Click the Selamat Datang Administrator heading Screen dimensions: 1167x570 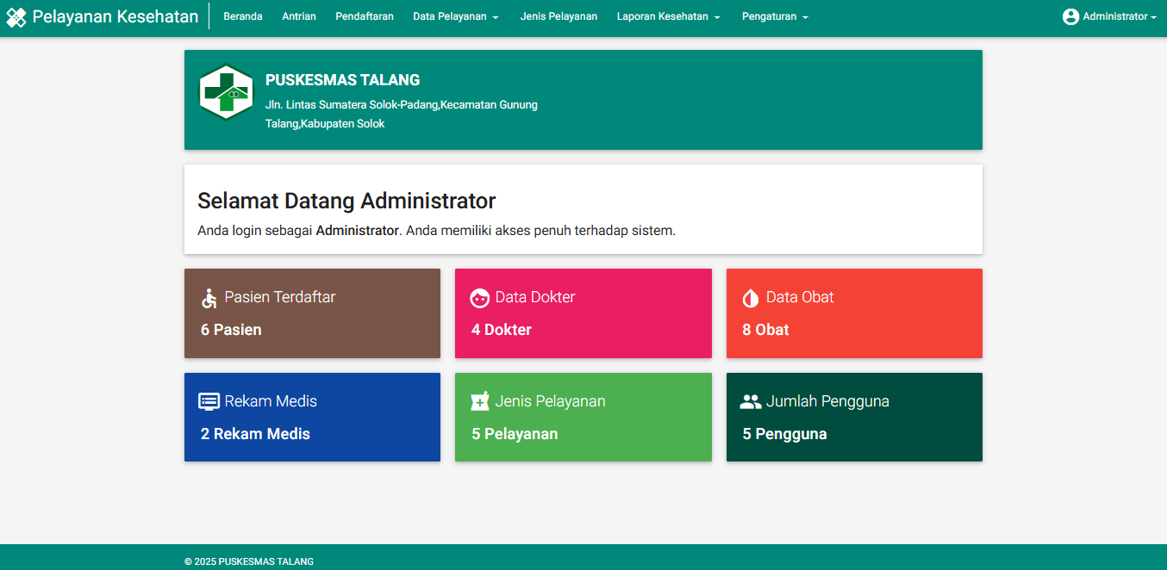[346, 201]
